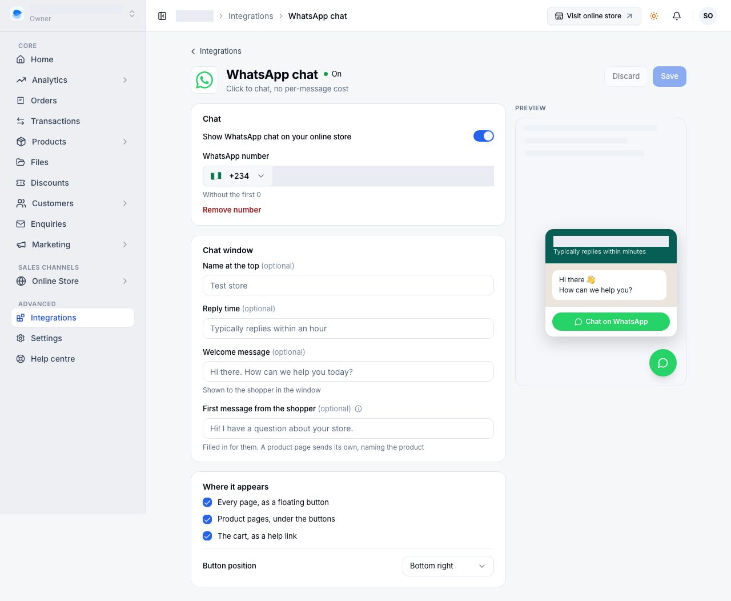Click Integrations in the top breadcrumb
731x601 pixels.
pos(251,16)
